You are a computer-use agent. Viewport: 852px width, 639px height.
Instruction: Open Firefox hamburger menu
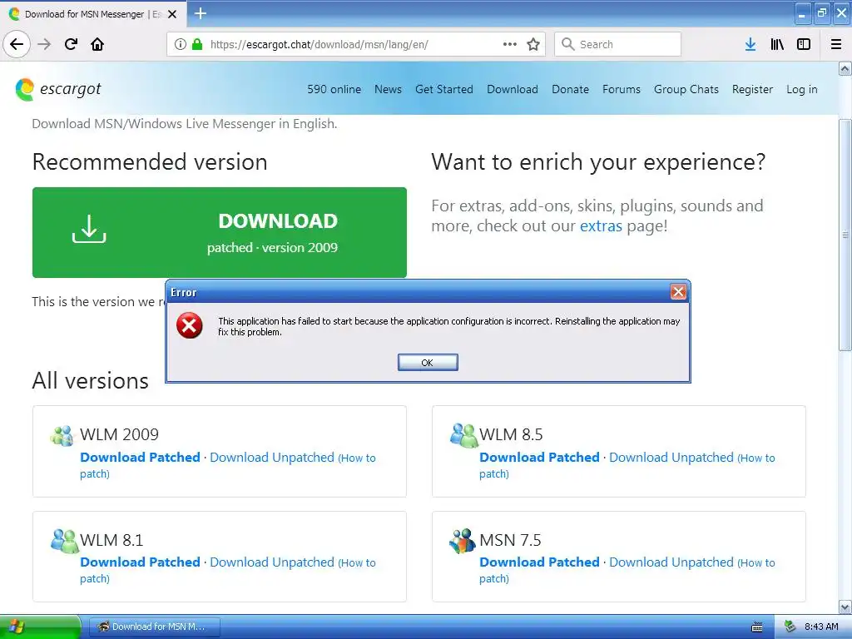[x=836, y=44]
